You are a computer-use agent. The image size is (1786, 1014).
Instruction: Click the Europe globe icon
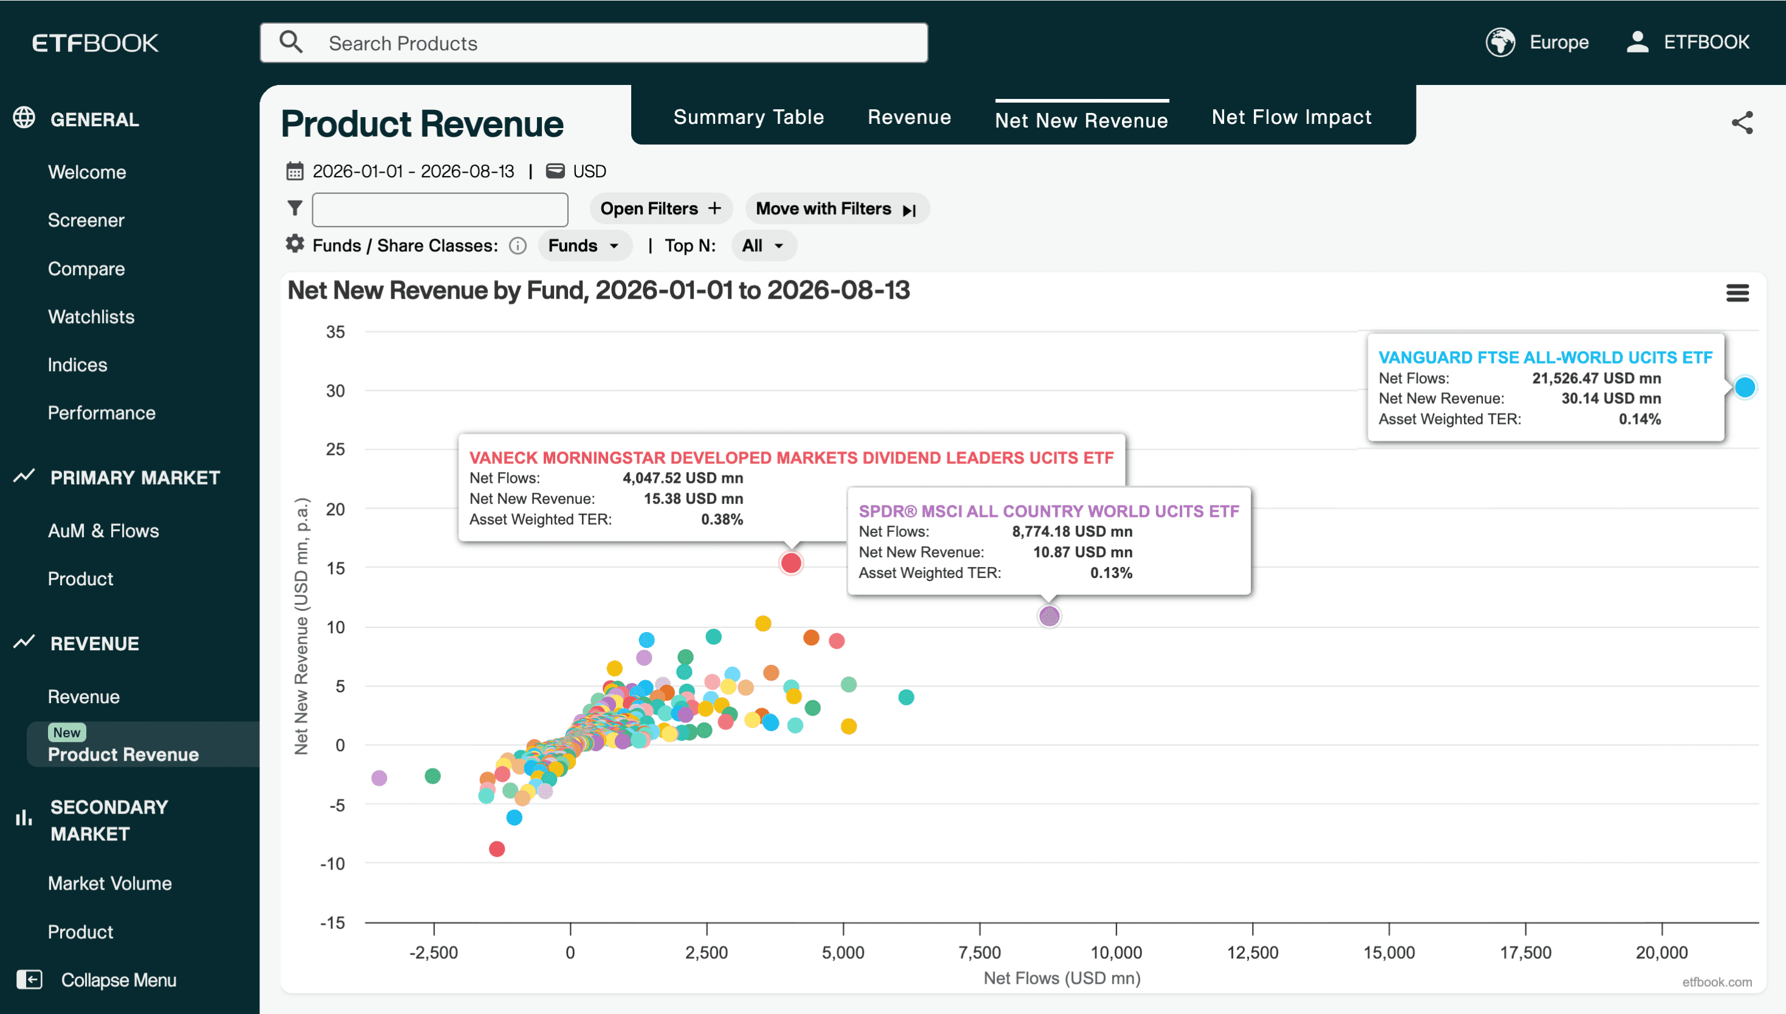click(1500, 43)
